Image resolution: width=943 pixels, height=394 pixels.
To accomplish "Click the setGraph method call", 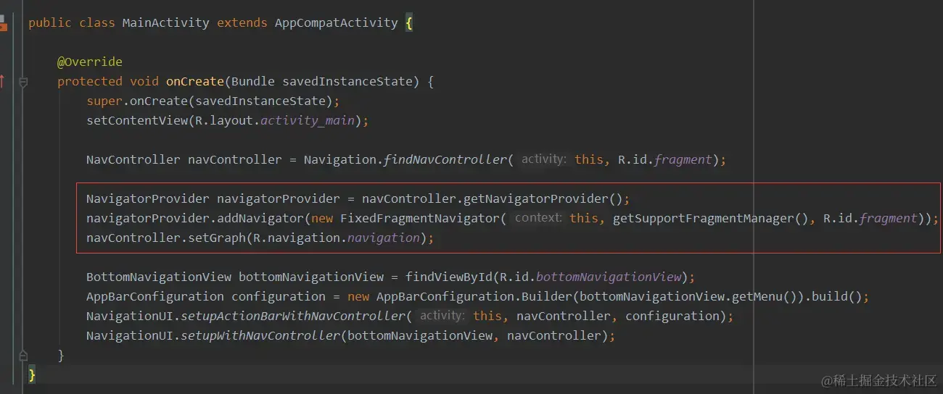I will tap(216, 238).
